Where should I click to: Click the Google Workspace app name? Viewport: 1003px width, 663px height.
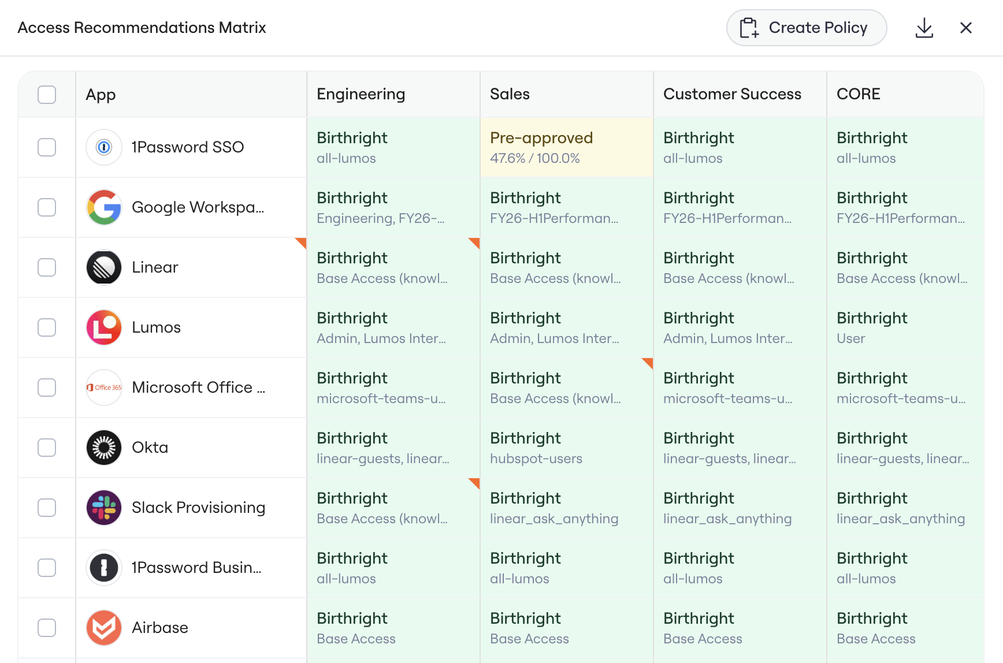(198, 207)
